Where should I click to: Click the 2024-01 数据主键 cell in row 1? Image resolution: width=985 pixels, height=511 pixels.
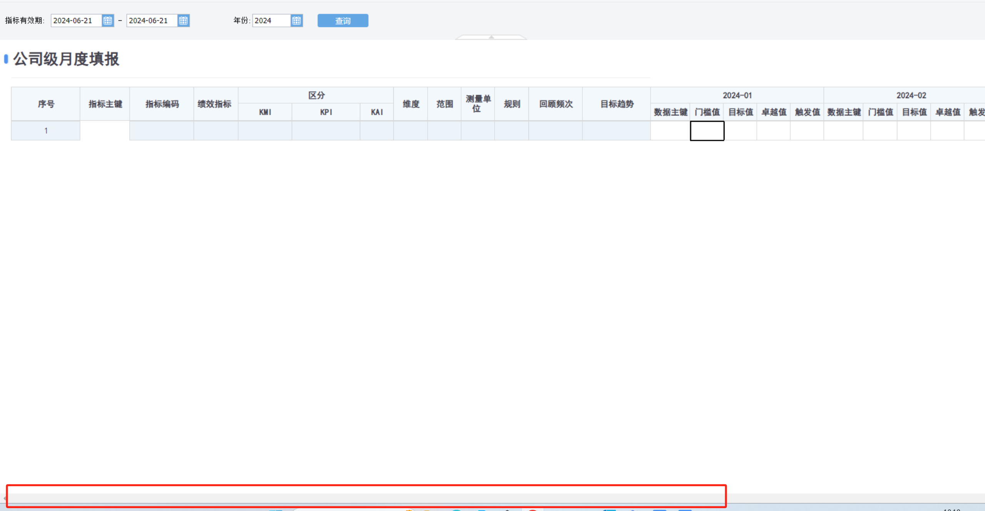pyautogui.click(x=670, y=131)
